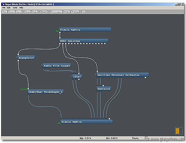186x143 pixels.
Task: Go to Parent via the toolbar
Action: 44,12
